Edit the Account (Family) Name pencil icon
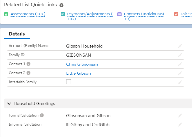 tap(180, 46)
